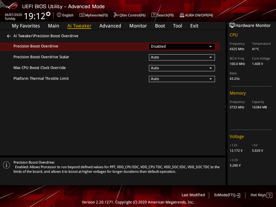Click the 06/07/2020 date text
This screenshot has width=276, height=207.
[x=13, y=15]
